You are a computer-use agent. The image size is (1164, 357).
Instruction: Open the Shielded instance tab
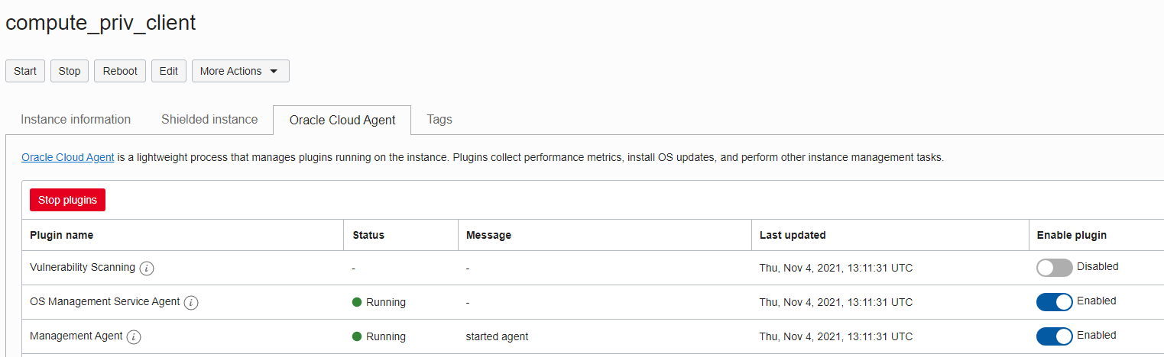209,119
